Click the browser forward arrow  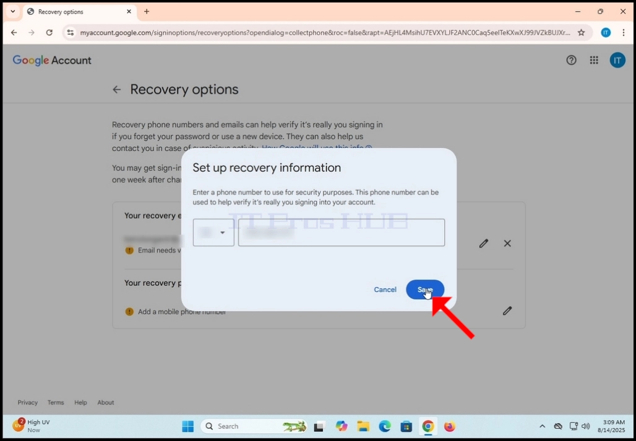click(x=32, y=32)
